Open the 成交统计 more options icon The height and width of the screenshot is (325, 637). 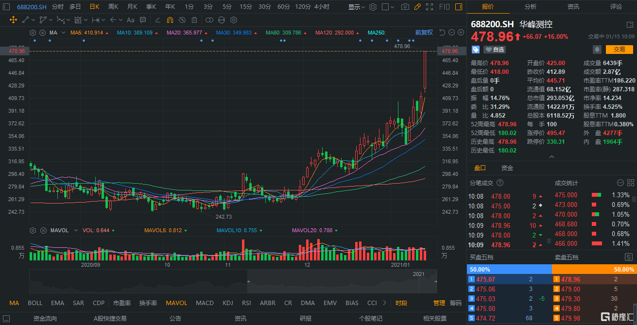pyautogui.click(x=620, y=183)
